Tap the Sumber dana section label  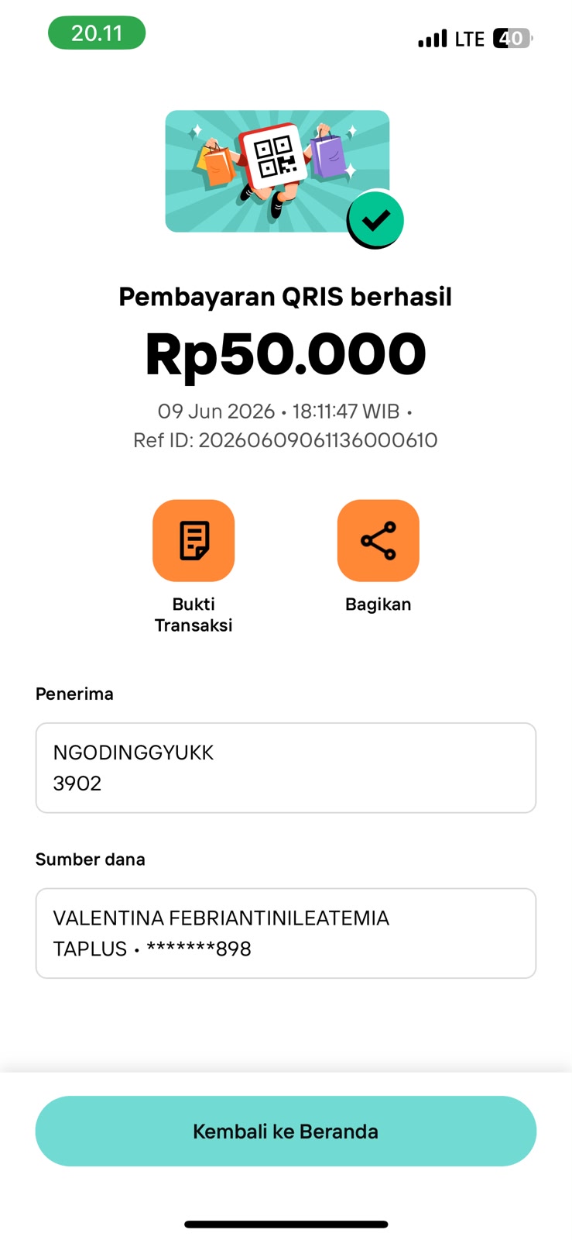[x=91, y=859]
